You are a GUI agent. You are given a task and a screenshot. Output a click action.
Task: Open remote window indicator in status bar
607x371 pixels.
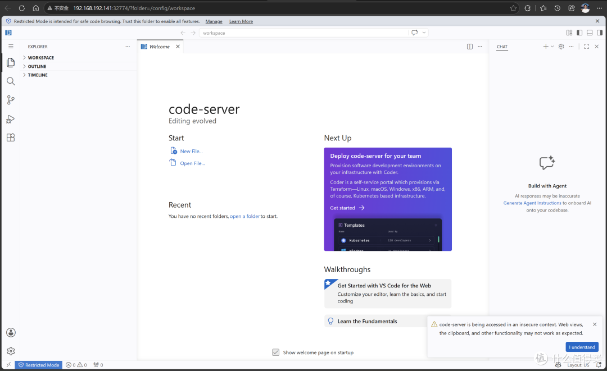8,365
